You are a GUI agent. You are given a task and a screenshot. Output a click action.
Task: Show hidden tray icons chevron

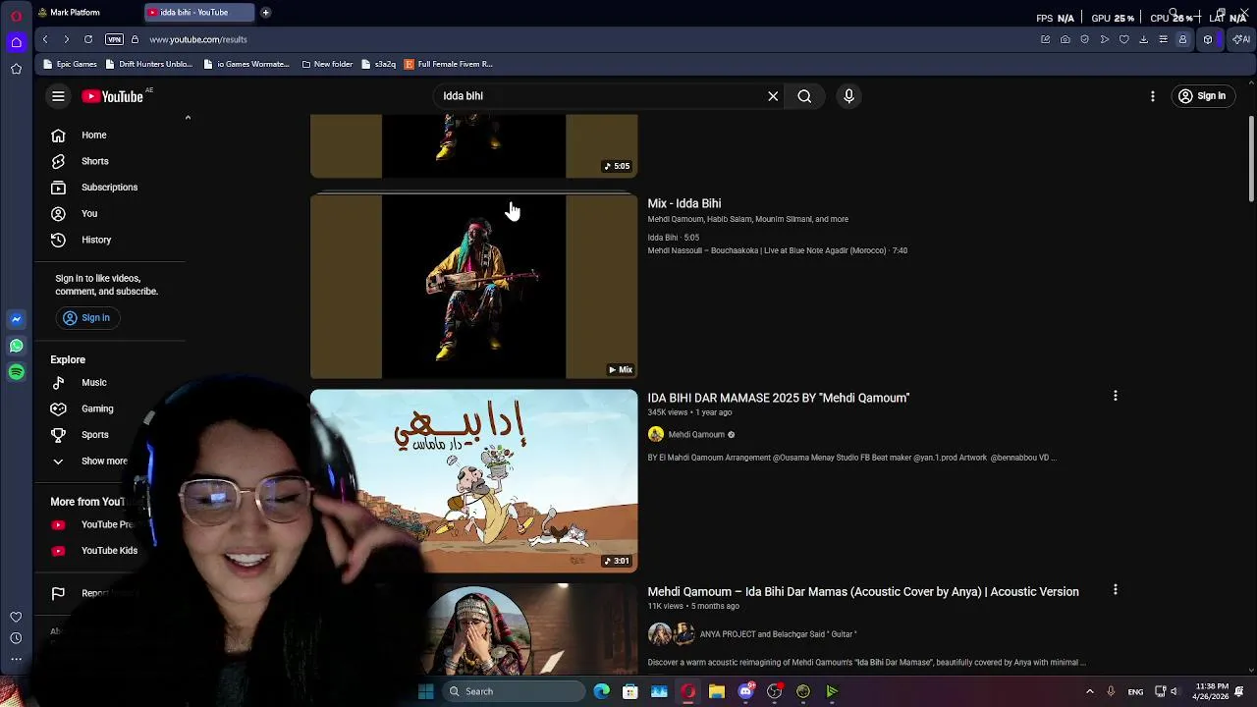[1089, 691]
